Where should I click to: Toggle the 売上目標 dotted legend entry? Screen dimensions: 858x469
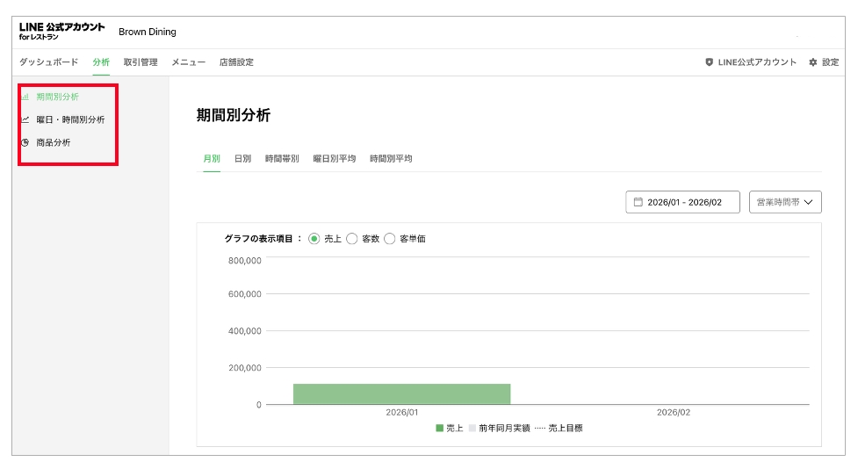coord(559,428)
